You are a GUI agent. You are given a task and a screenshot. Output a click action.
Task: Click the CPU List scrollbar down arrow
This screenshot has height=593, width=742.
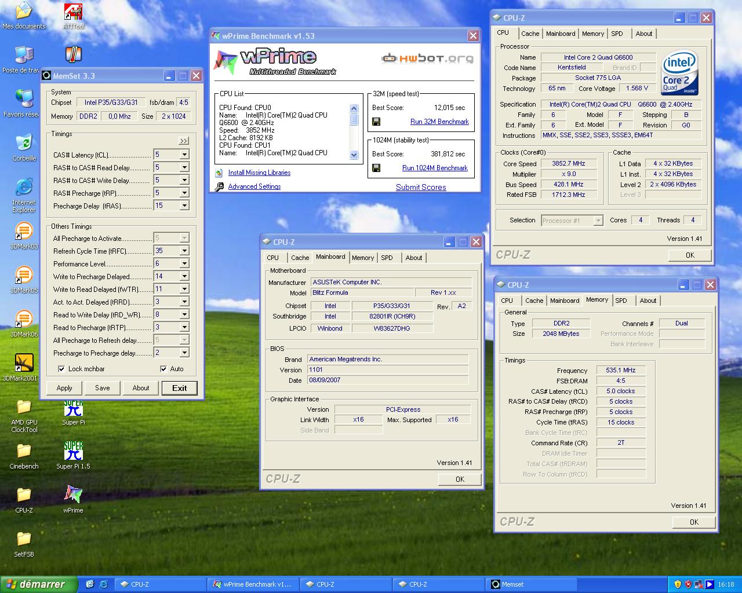[354, 155]
